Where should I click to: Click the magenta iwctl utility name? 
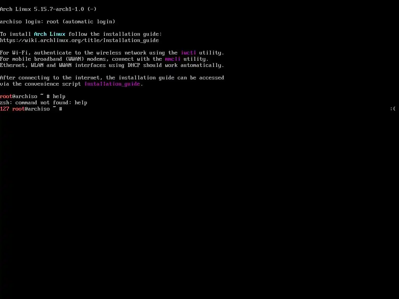[x=188, y=53]
